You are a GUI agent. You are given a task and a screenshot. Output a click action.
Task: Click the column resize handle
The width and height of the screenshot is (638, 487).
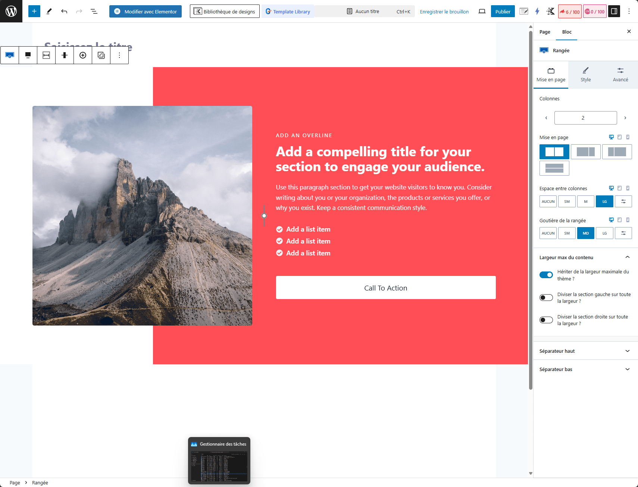coord(264,216)
